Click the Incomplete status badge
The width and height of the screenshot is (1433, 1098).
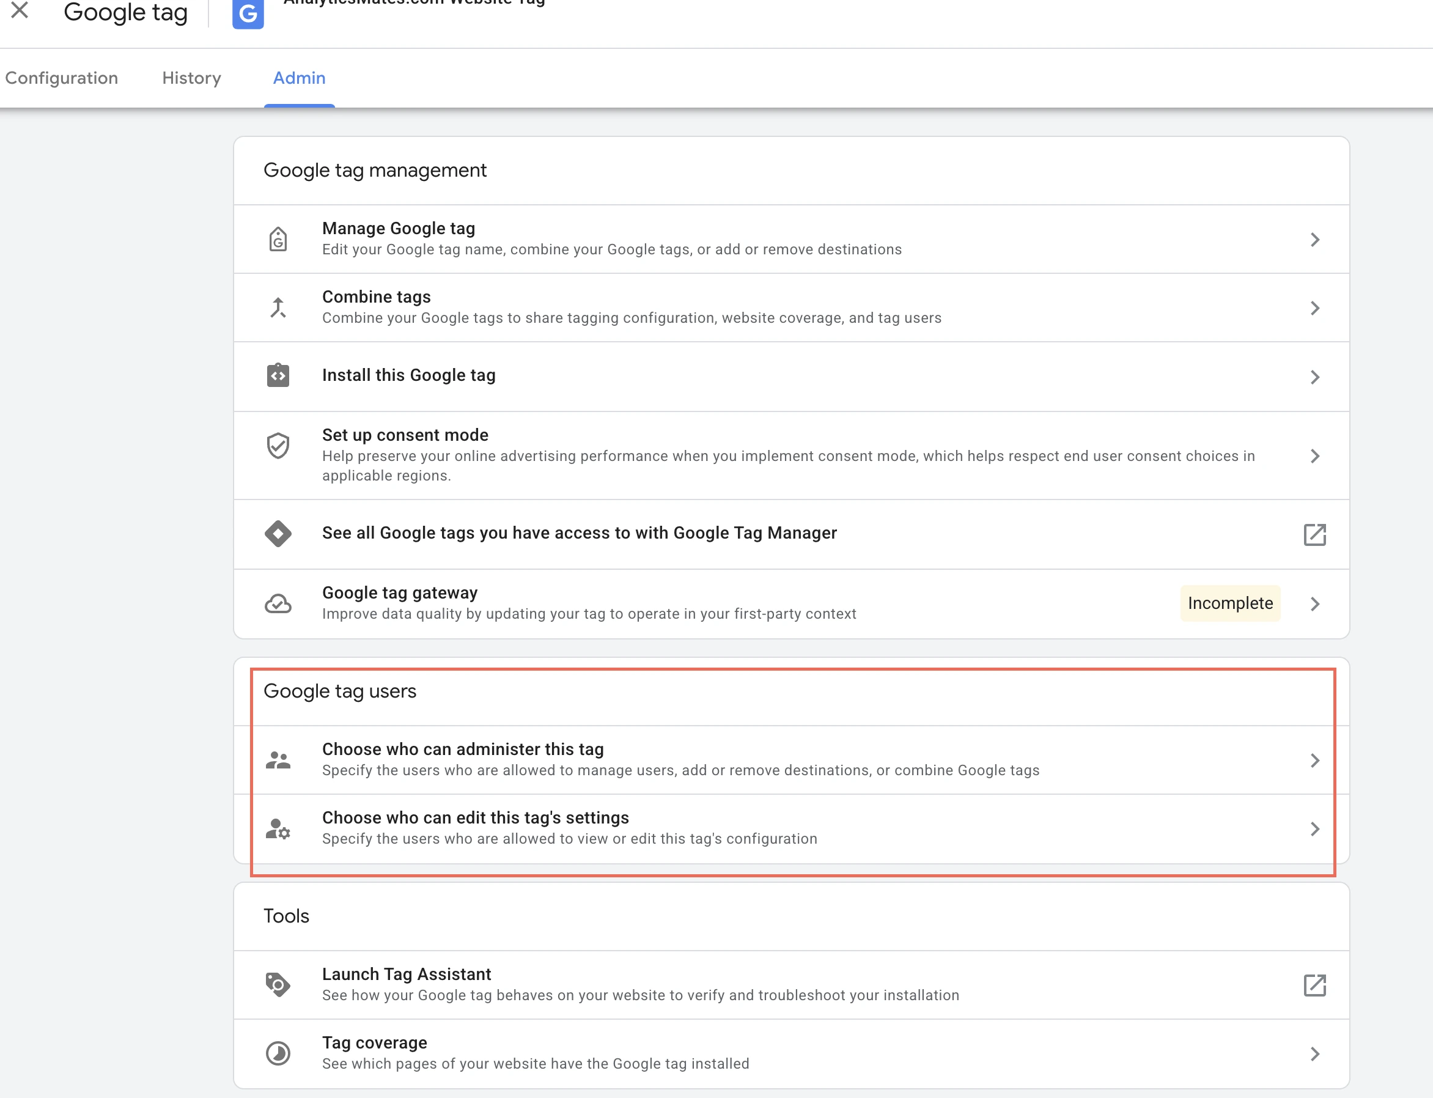(x=1230, y=603)
